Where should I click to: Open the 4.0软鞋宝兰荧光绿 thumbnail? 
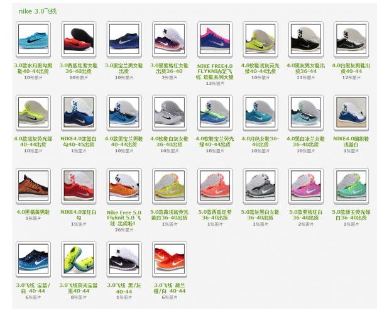[215, 113]
